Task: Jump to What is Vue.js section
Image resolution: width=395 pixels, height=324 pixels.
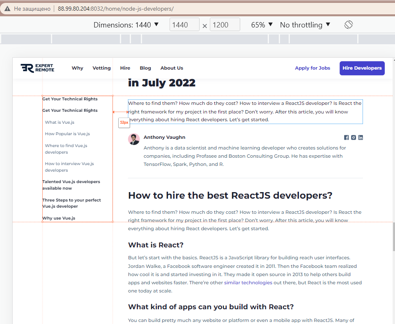Action: coord(60,122)
